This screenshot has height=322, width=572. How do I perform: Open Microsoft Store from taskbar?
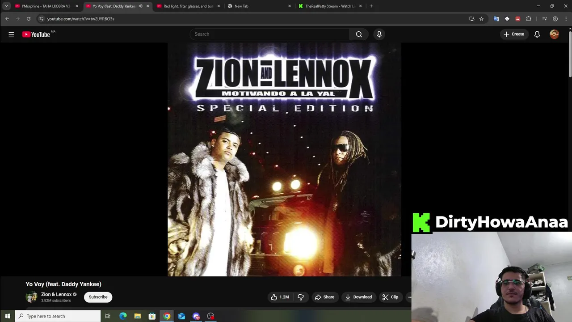click(152, 316)
